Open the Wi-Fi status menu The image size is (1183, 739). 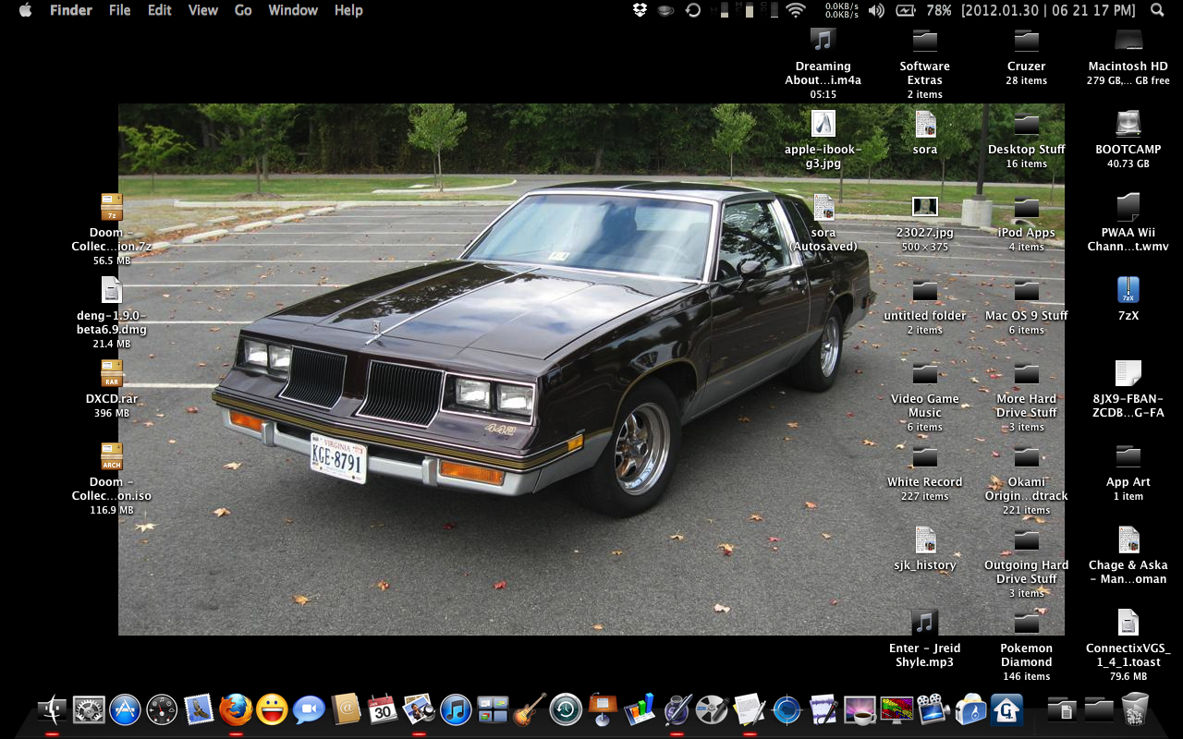[795, 10]
